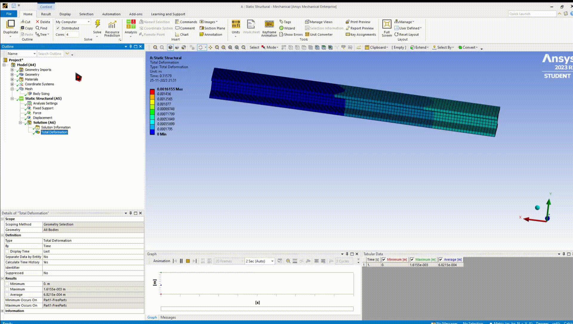Switch to the Automation ribbon tab

coord(111,14)
